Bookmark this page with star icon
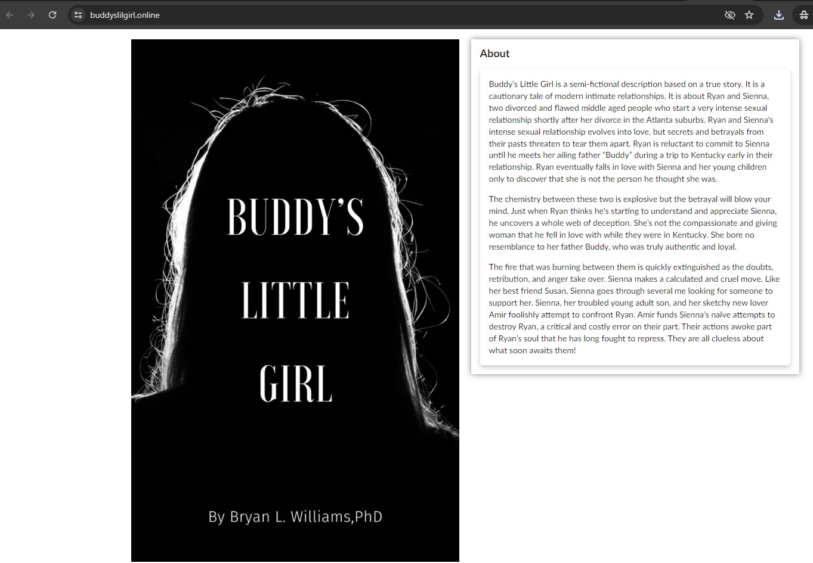The width and height of the screenshot is (813, 563). coord(749,15)
